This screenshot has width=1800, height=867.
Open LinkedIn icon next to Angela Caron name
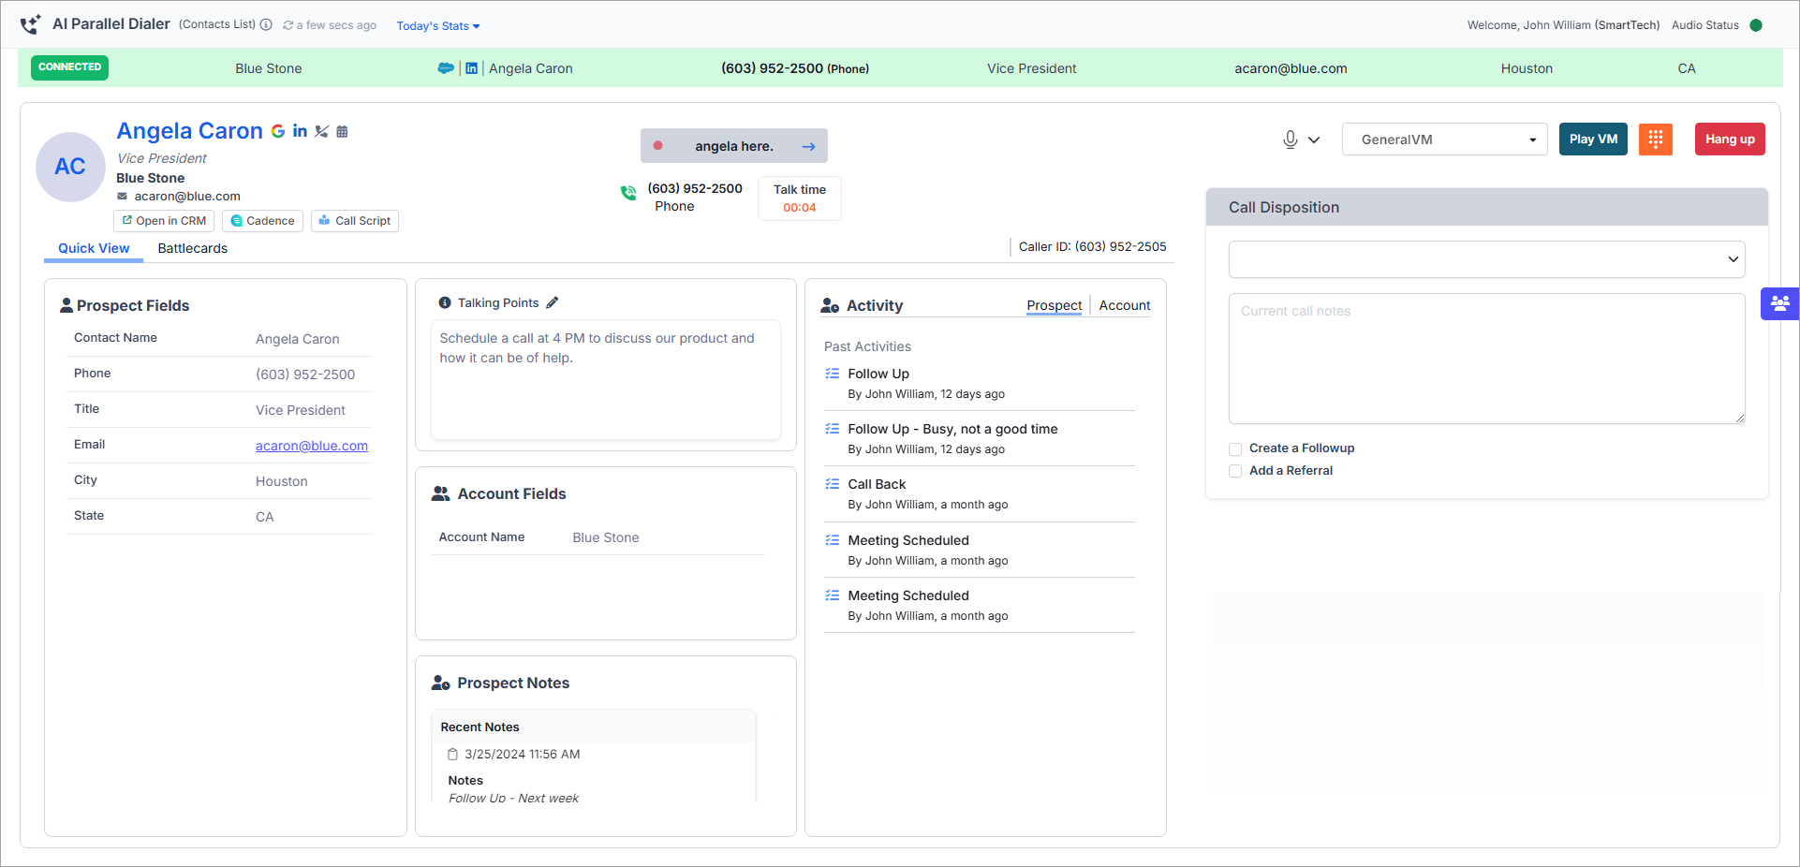(300, 131)
